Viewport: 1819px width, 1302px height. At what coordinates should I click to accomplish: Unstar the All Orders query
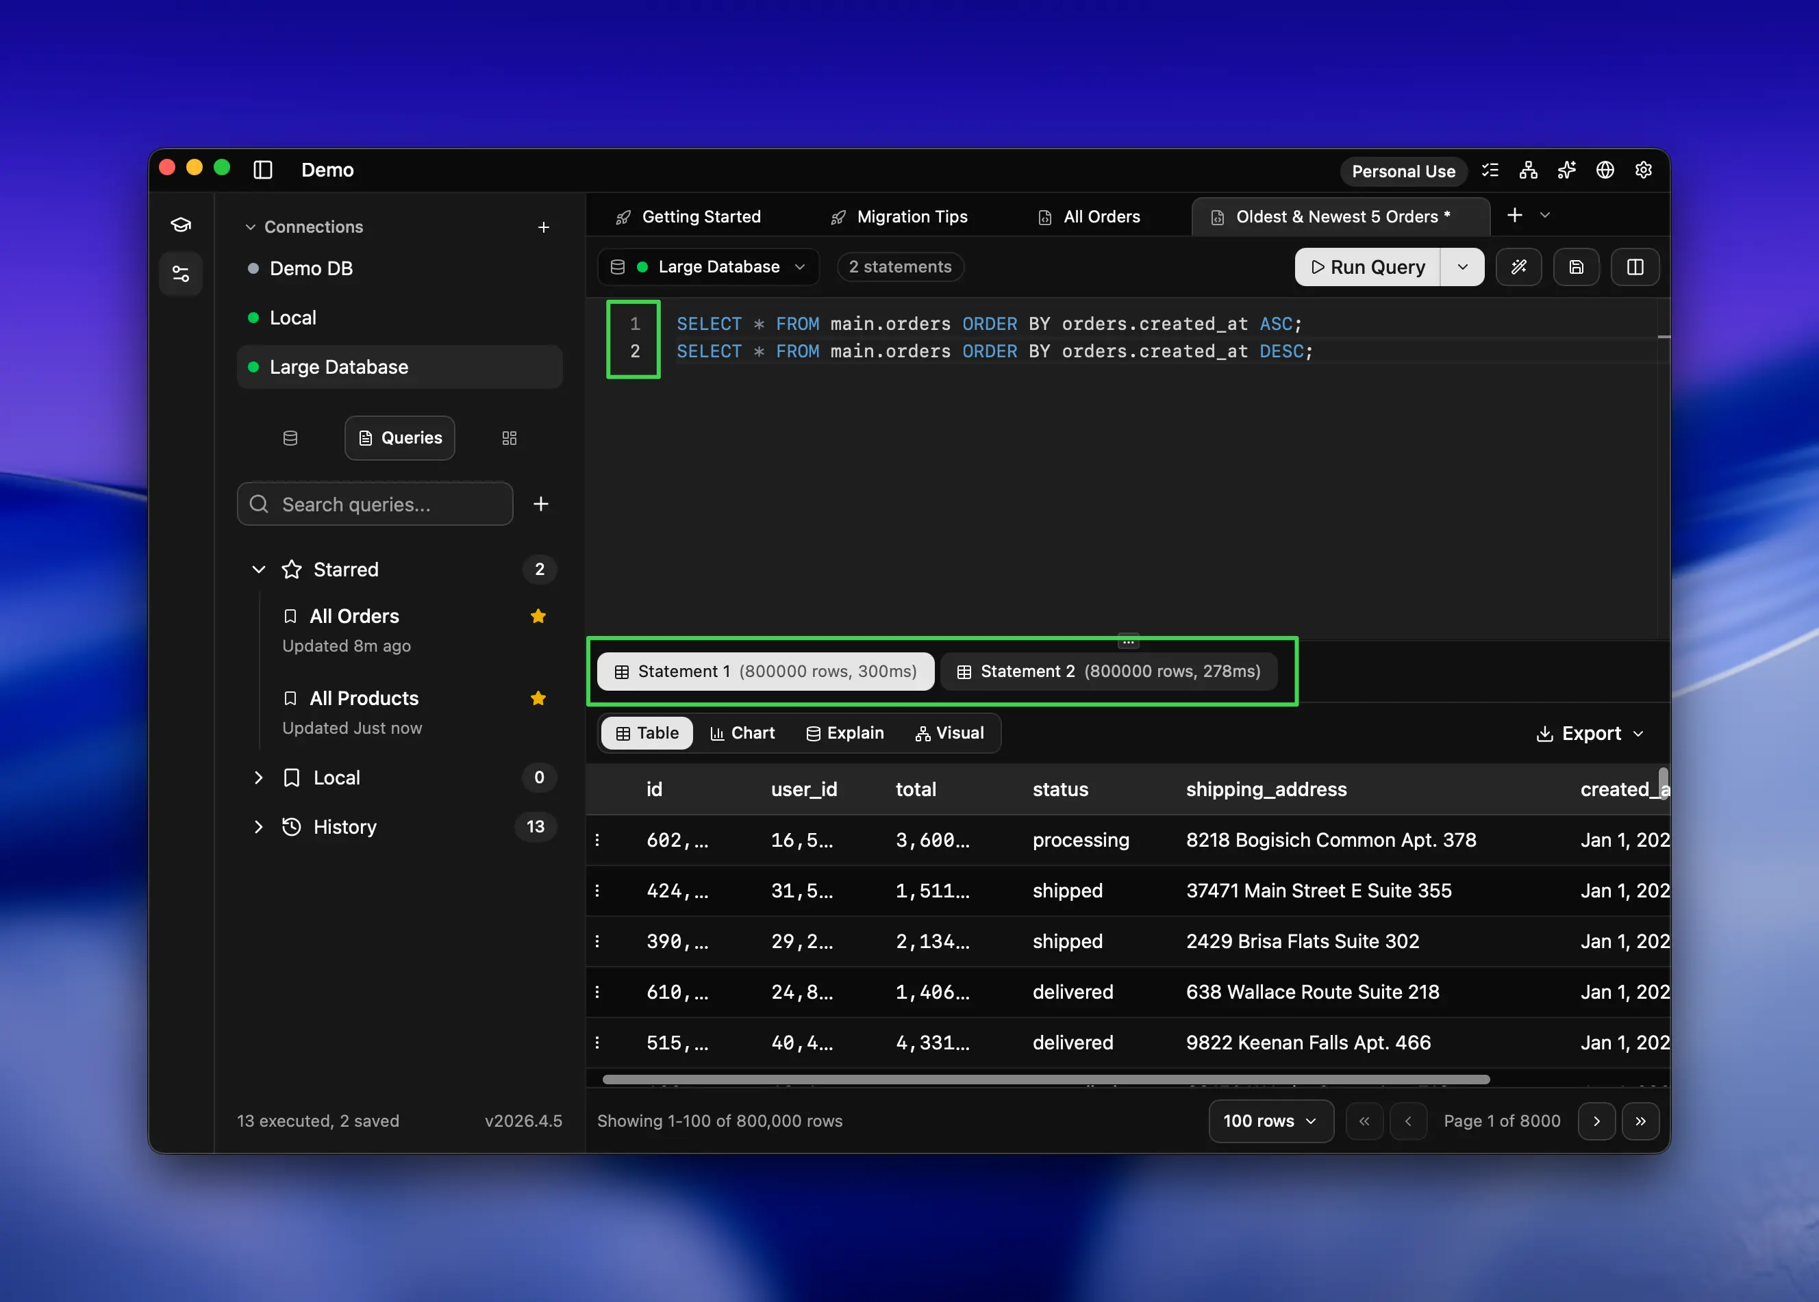click(538, 615)
